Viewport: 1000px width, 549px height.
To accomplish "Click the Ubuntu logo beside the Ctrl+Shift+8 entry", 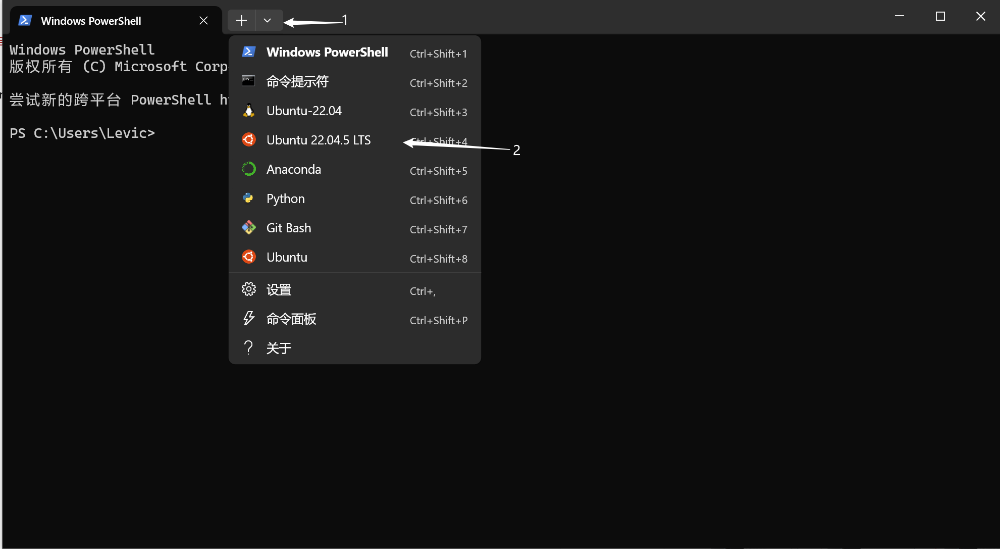I will click(x=249, y=257).
